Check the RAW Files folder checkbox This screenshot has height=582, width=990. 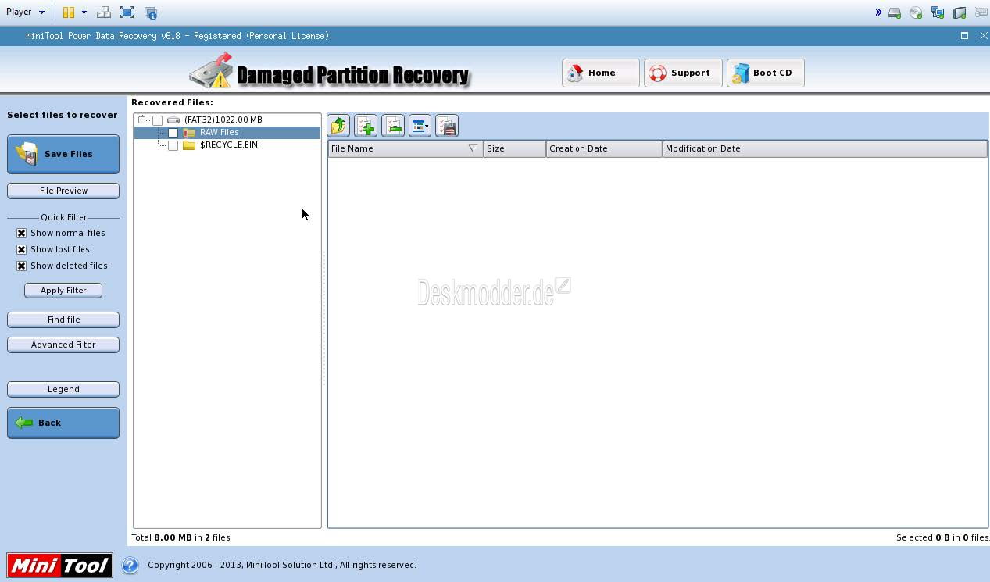[173, 133]
